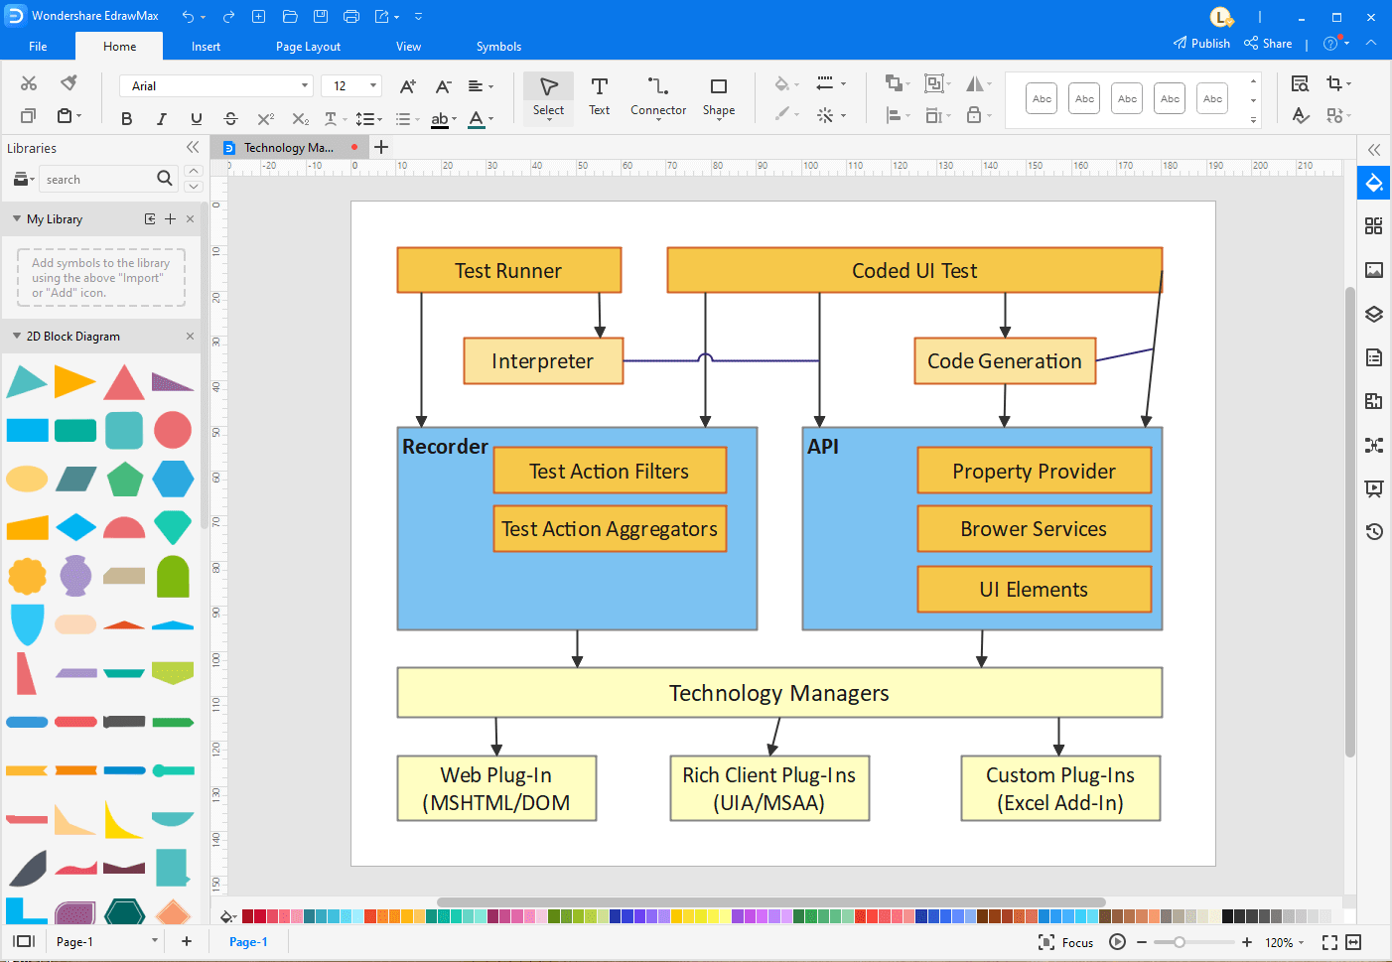1392x962 pixels.
Task: Open the View menu
Action: click(x=408, y=46)
